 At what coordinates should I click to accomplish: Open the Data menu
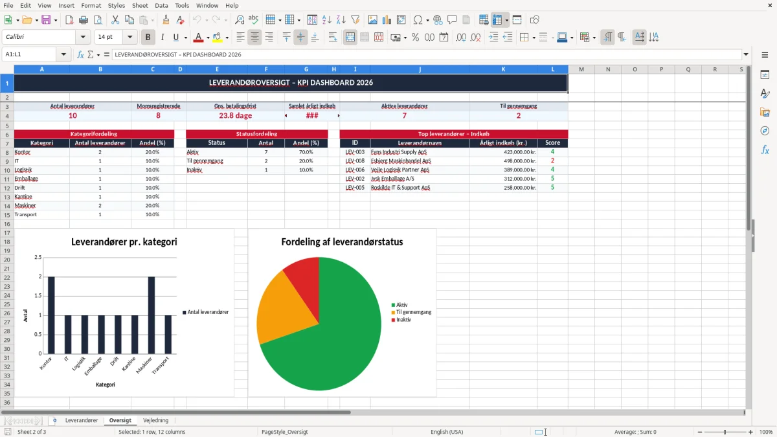(161, 5)
